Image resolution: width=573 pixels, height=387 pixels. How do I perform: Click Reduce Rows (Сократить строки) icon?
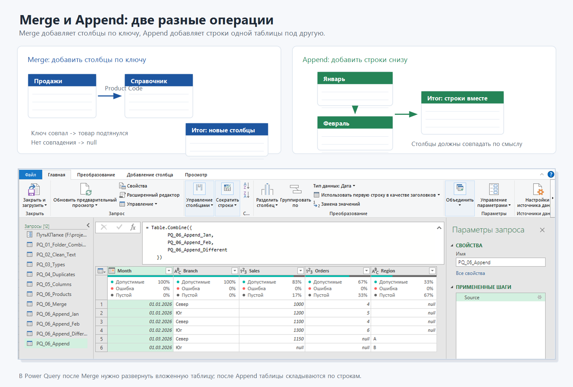pos(227,188)
